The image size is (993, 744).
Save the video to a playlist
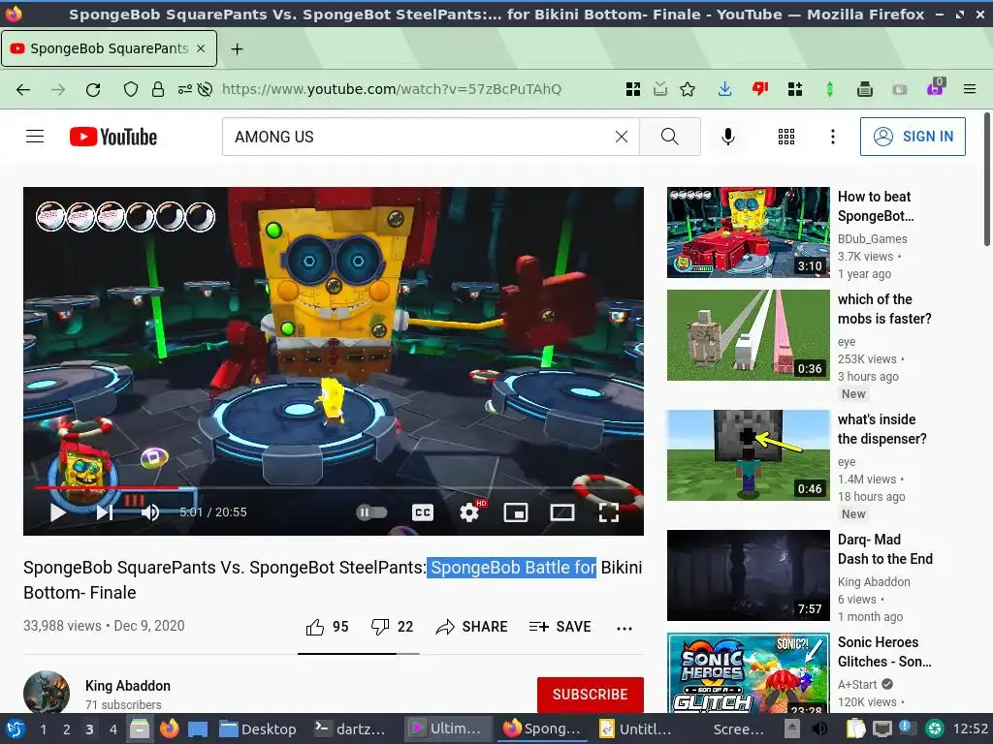click(x=561, y=627)
